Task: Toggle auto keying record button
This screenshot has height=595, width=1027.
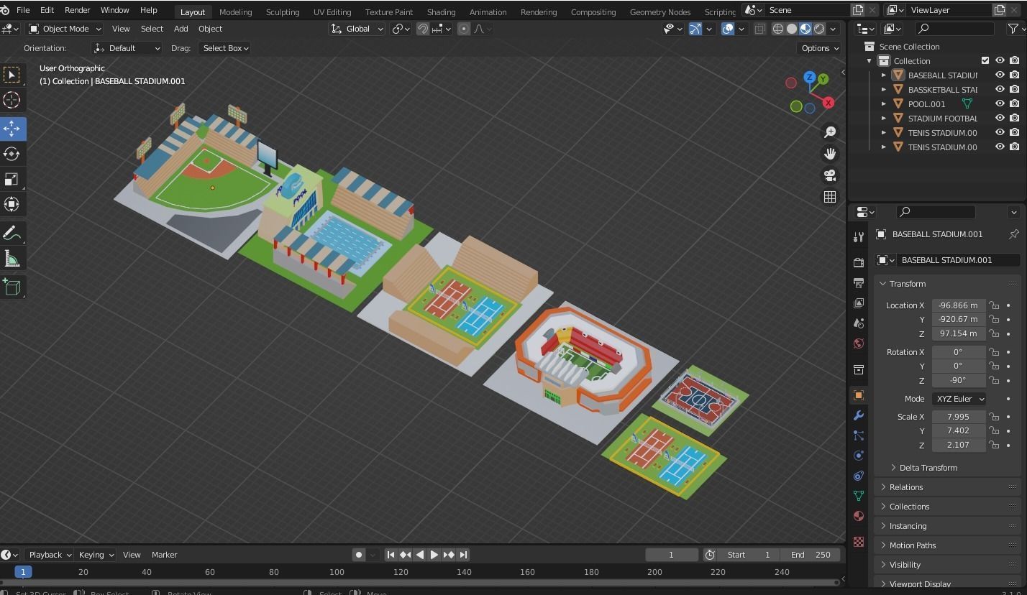Action: [x=359, y=555]
